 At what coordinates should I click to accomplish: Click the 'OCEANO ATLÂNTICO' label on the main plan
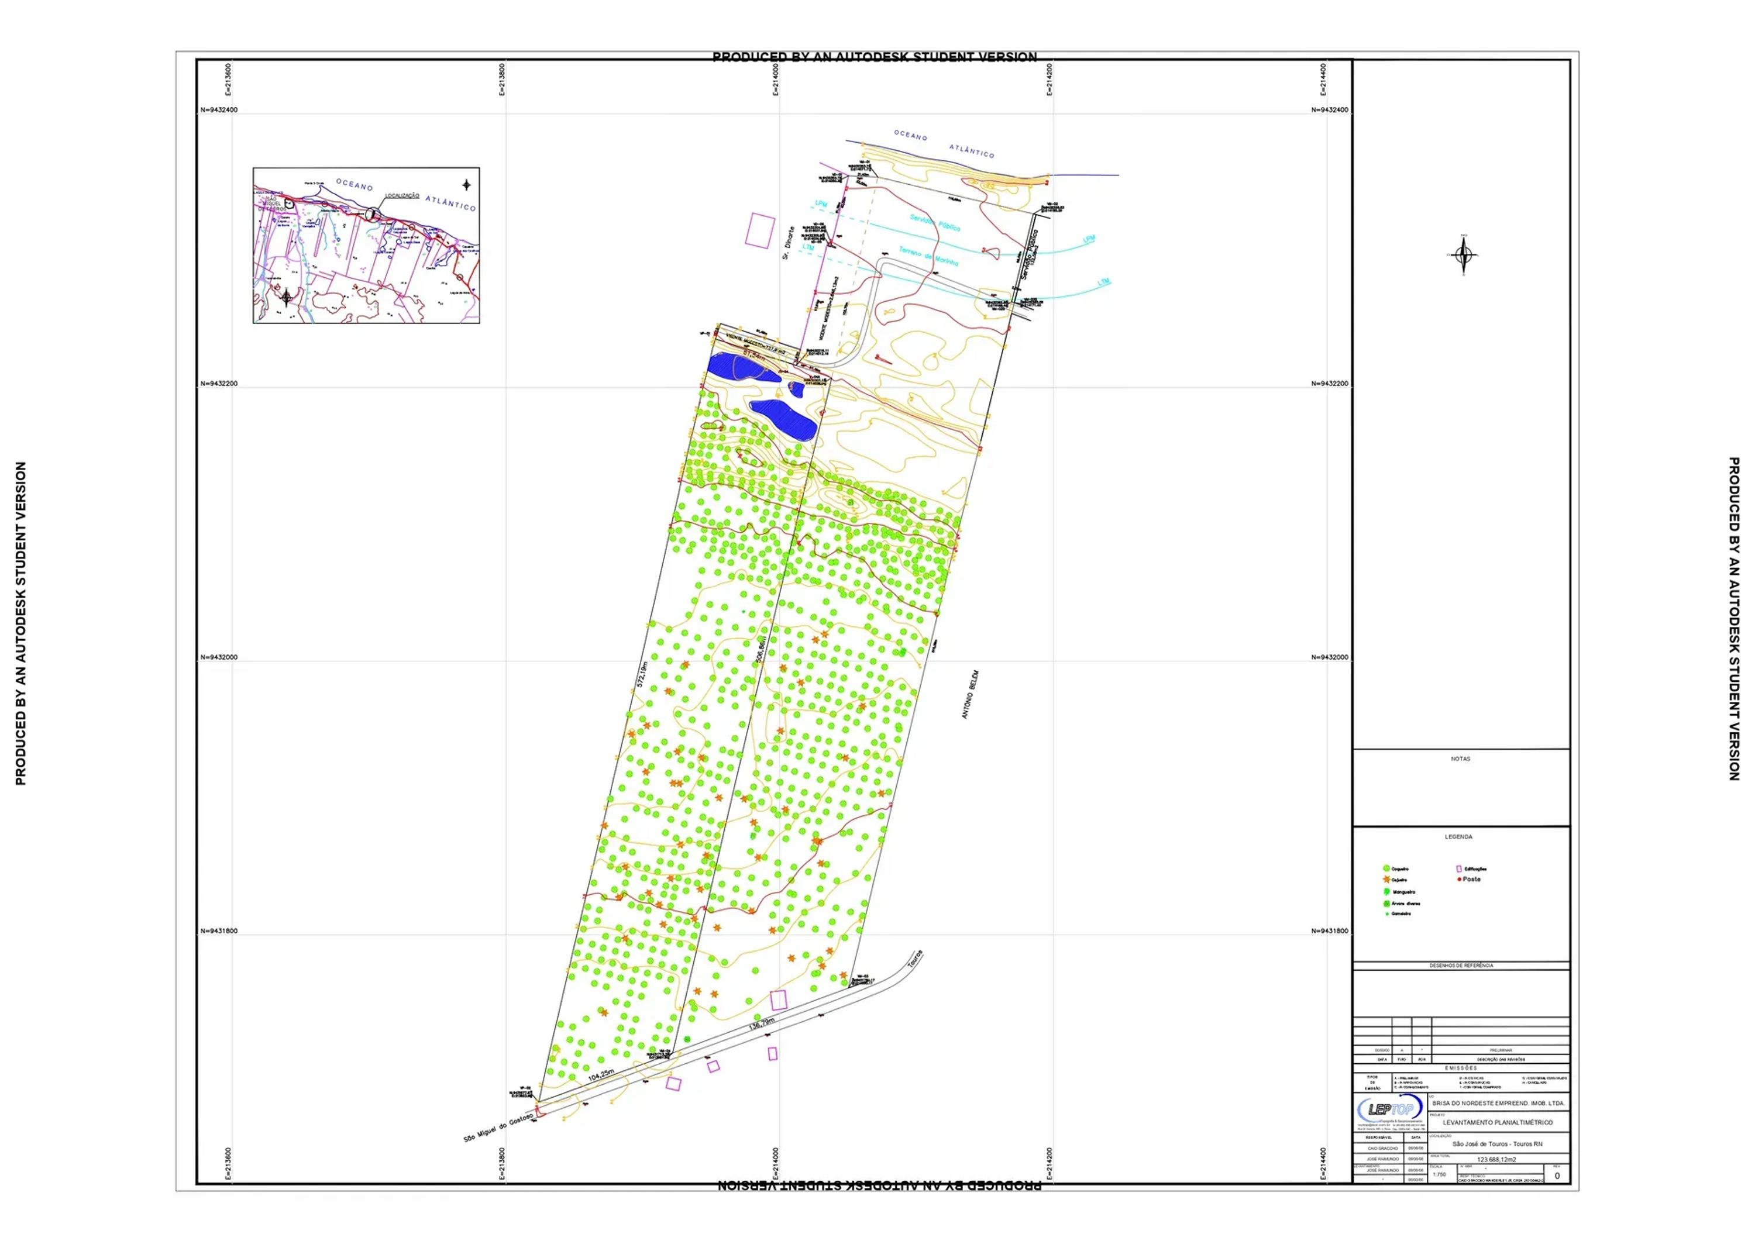tap(945, 144)
